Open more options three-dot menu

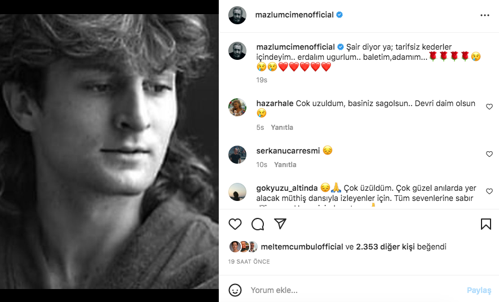pyautogui.click(x=485, y=15)
